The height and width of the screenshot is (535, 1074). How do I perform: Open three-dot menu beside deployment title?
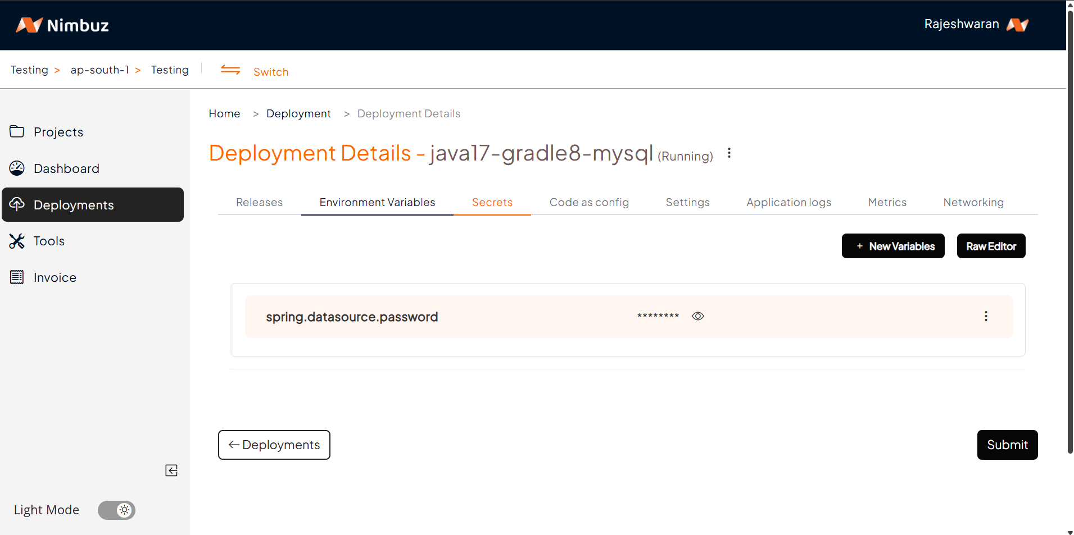729,153
